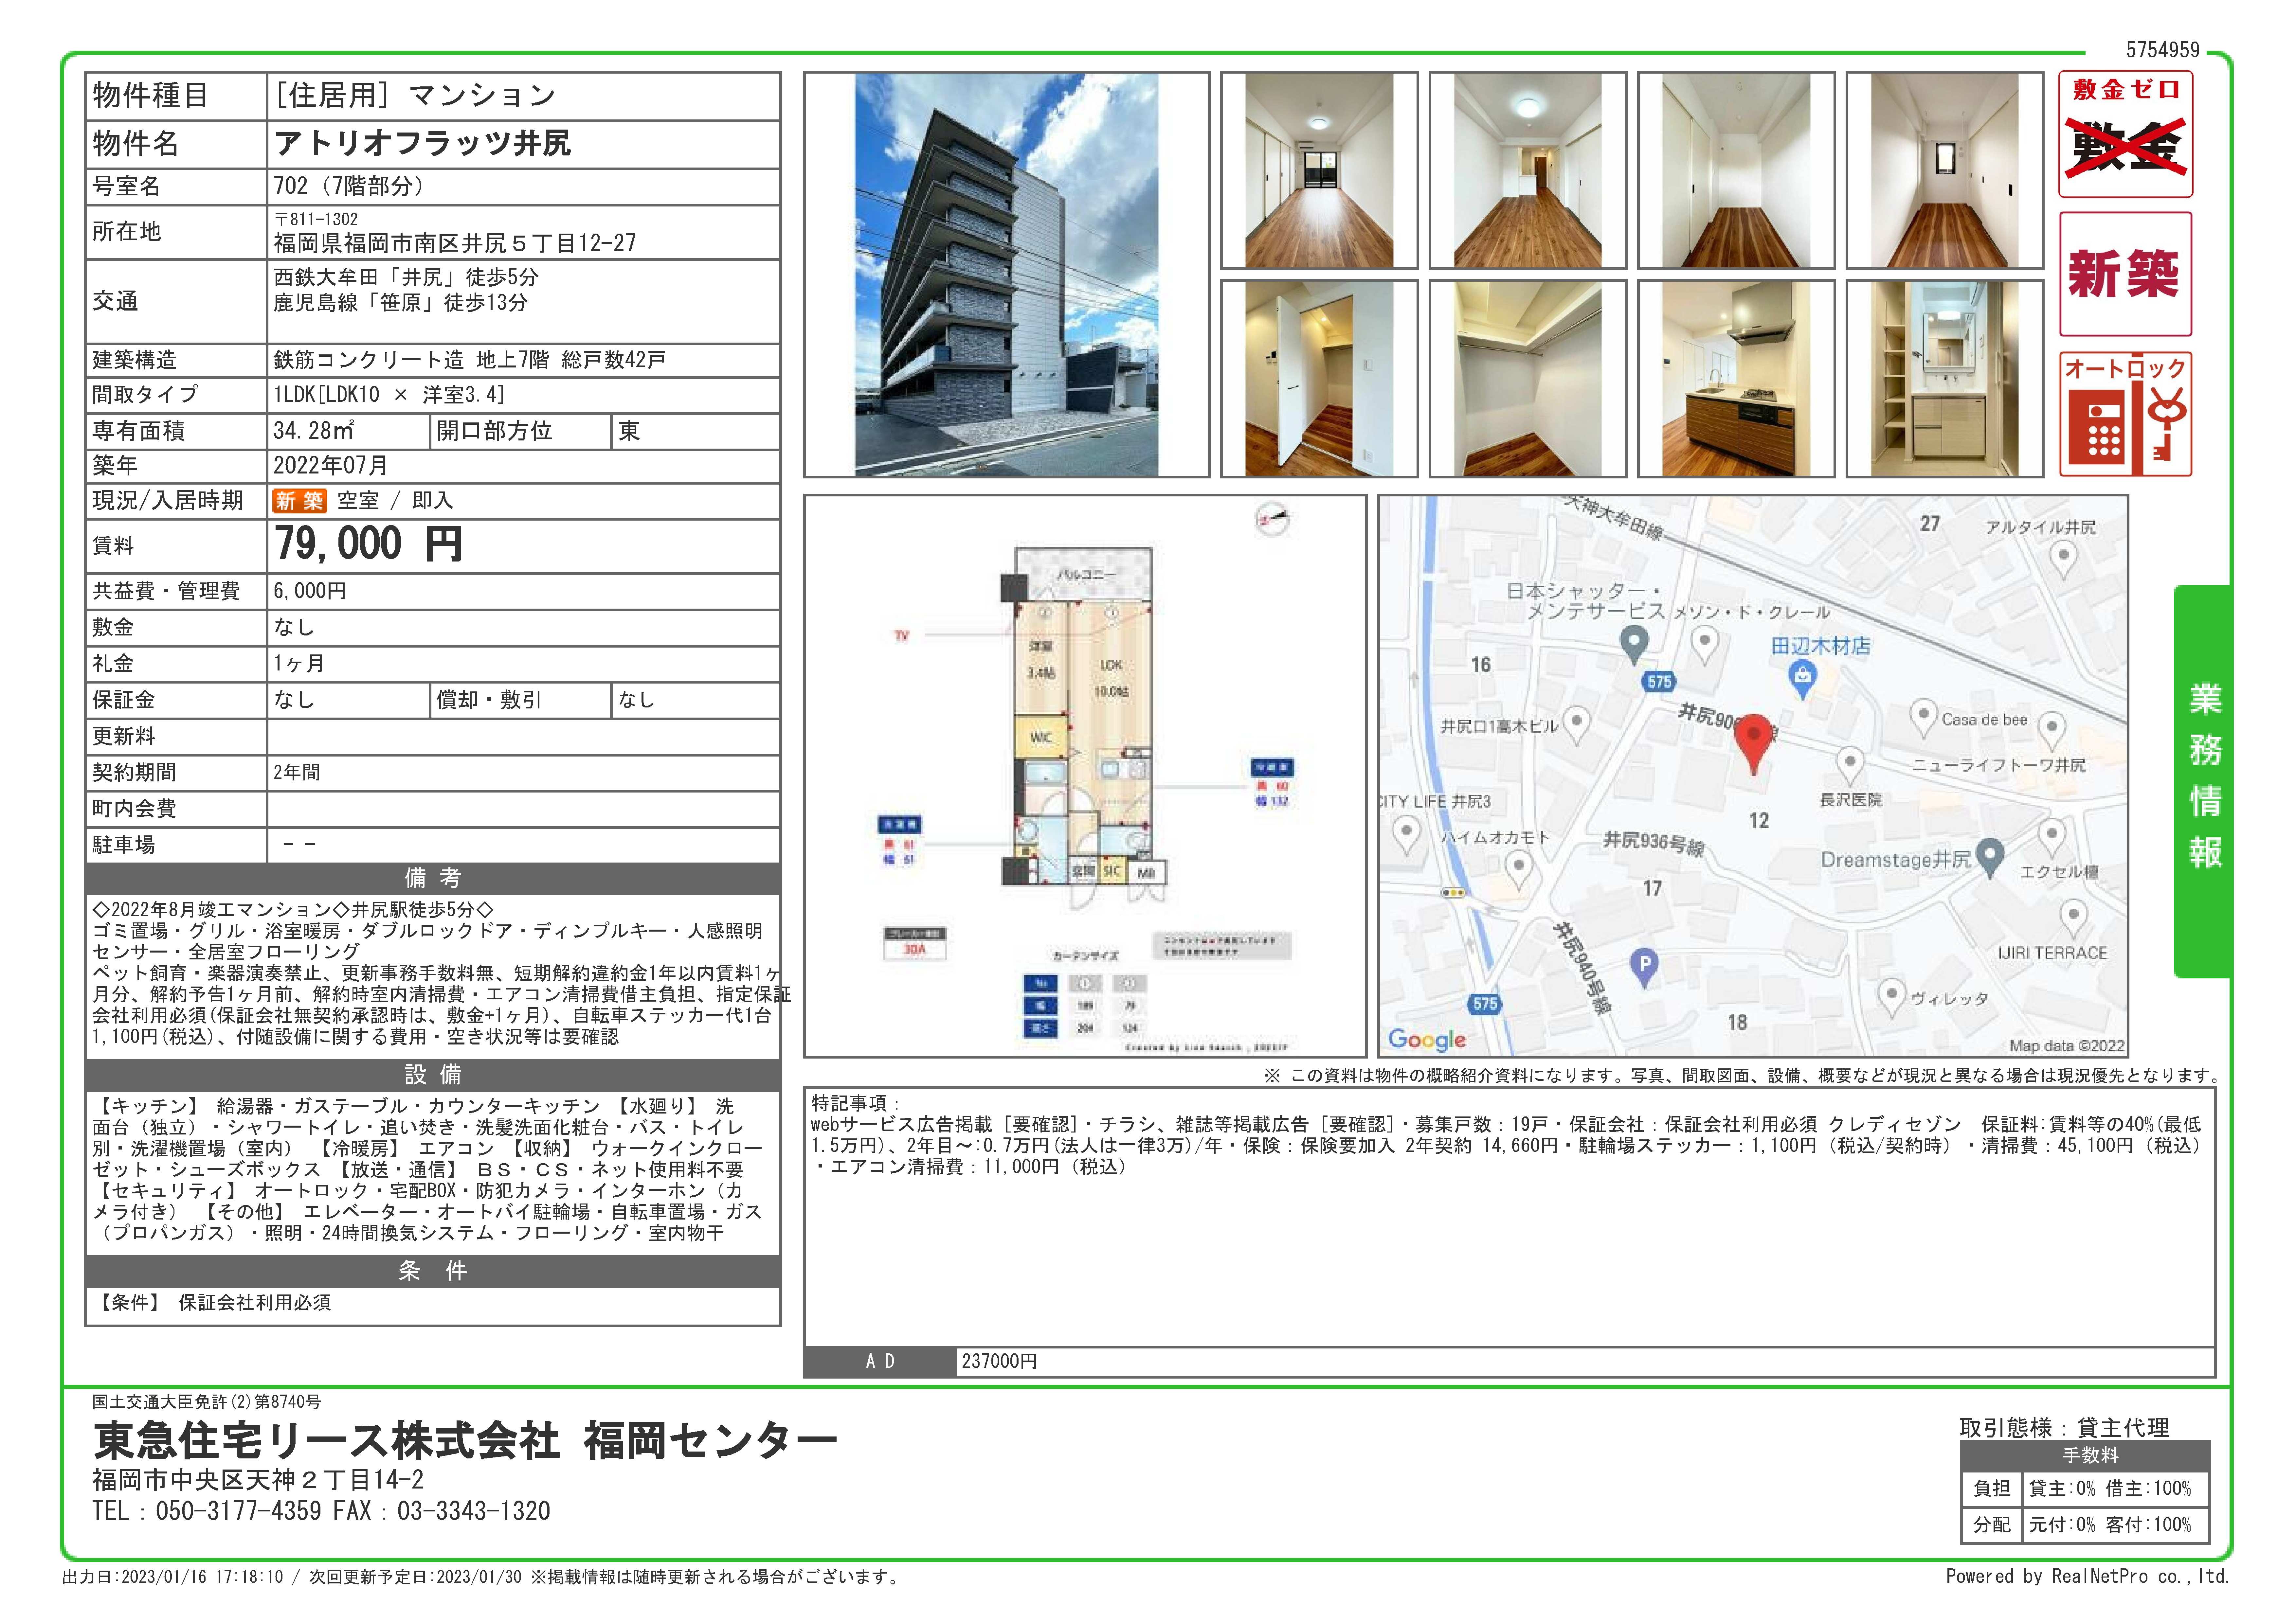
Task: Click the license number 国土交通大臣免許(2)第8740号
Action: click(x=207, y=1402)
